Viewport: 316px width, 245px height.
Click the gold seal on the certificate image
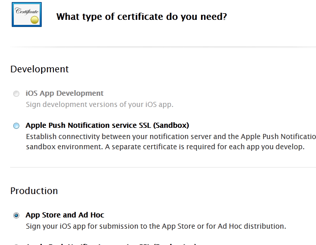(x=34, y=19)
